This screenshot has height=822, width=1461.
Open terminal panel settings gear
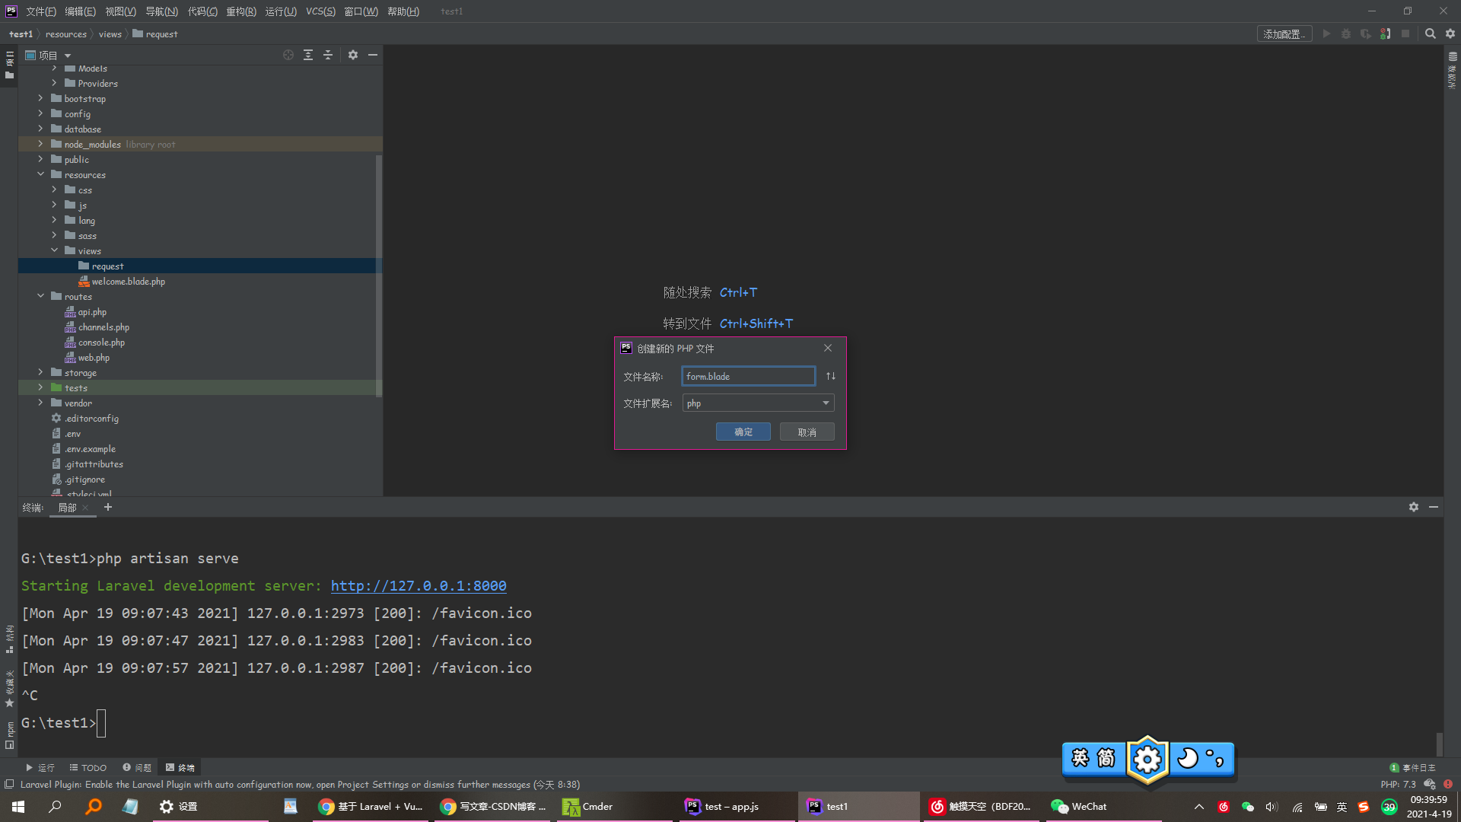coord(1413,507)
